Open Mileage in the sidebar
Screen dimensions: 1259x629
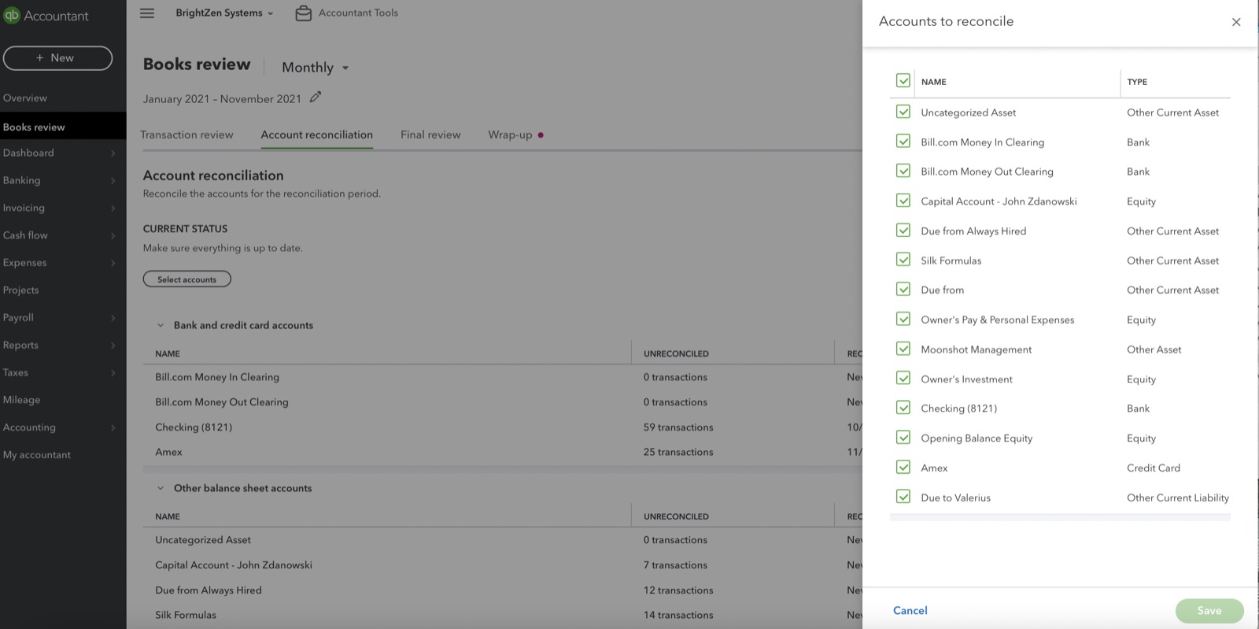(x=21, y=400)
